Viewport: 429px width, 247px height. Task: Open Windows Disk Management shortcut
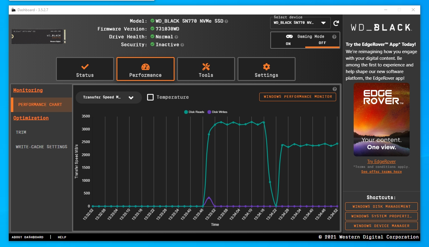point(381,207)
